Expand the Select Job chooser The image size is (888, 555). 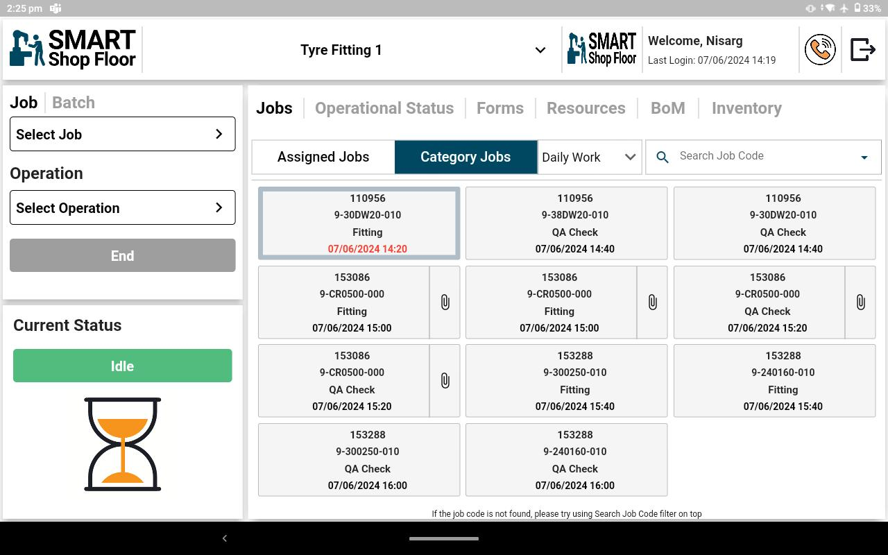click(122, 135)
